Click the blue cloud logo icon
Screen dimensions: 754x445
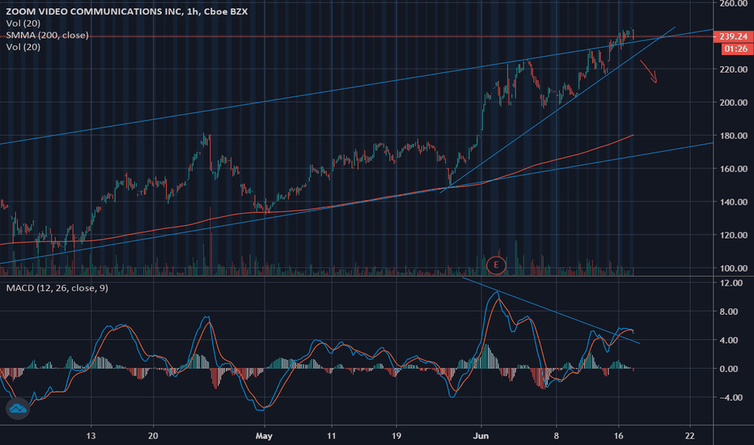pos(18,409)
